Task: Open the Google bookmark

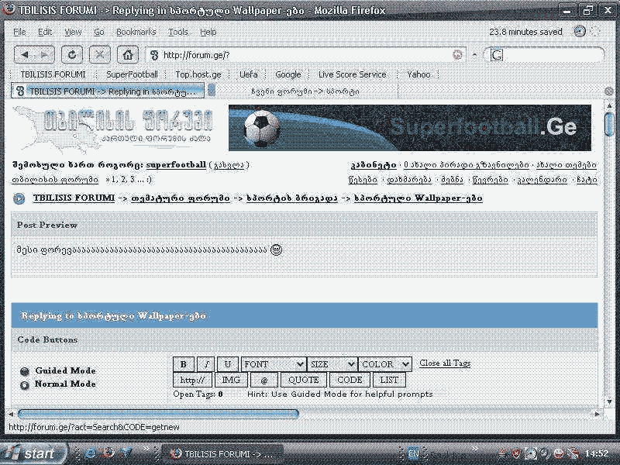Action: [288, 74]
